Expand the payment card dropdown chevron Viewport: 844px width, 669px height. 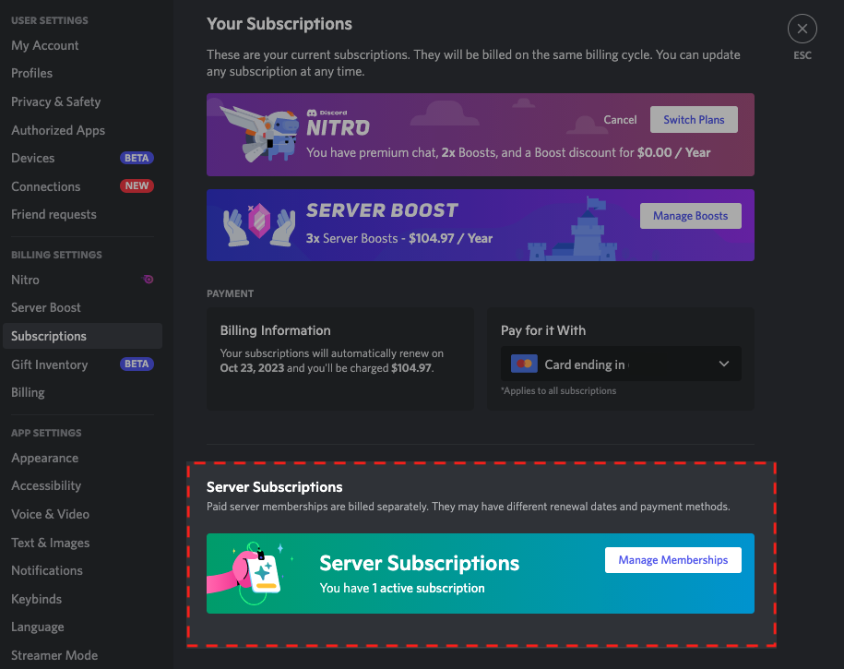tap(723, 364)
